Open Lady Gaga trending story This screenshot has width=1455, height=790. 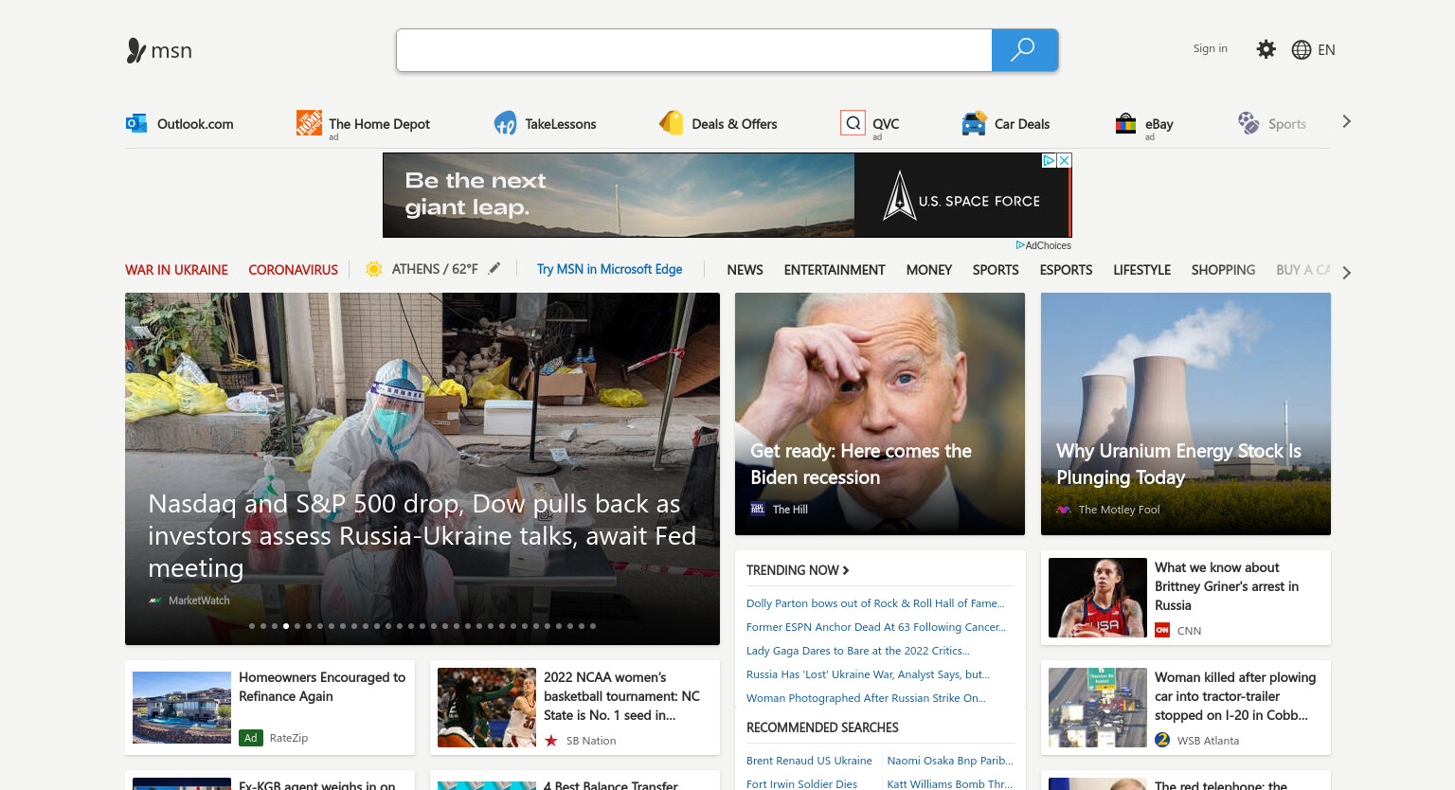click(858, 651)
